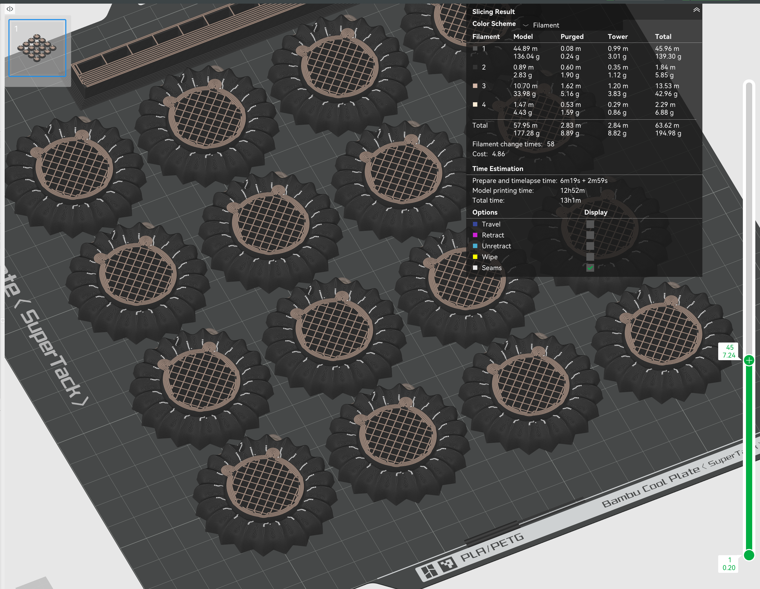760x589 pixels.
Task: Toggle the Travel display checkbox
Action: tap(590, 224)
